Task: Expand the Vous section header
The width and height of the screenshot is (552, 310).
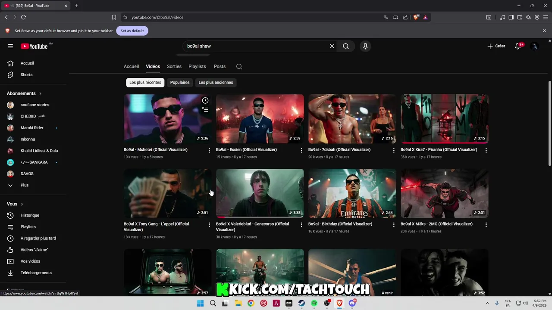Action: (x=15, y=204)
